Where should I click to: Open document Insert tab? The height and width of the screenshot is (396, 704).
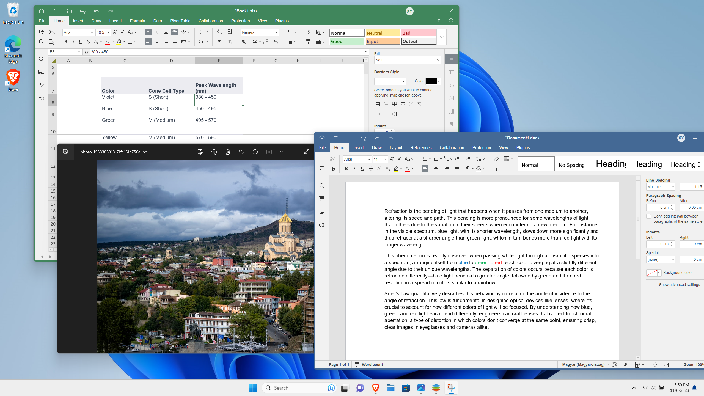click(358, 148)
